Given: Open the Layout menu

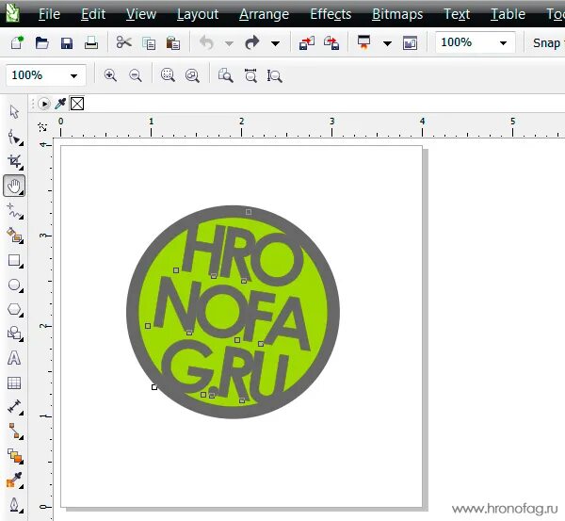Looking at the screenshot, I should click(198, 14).
